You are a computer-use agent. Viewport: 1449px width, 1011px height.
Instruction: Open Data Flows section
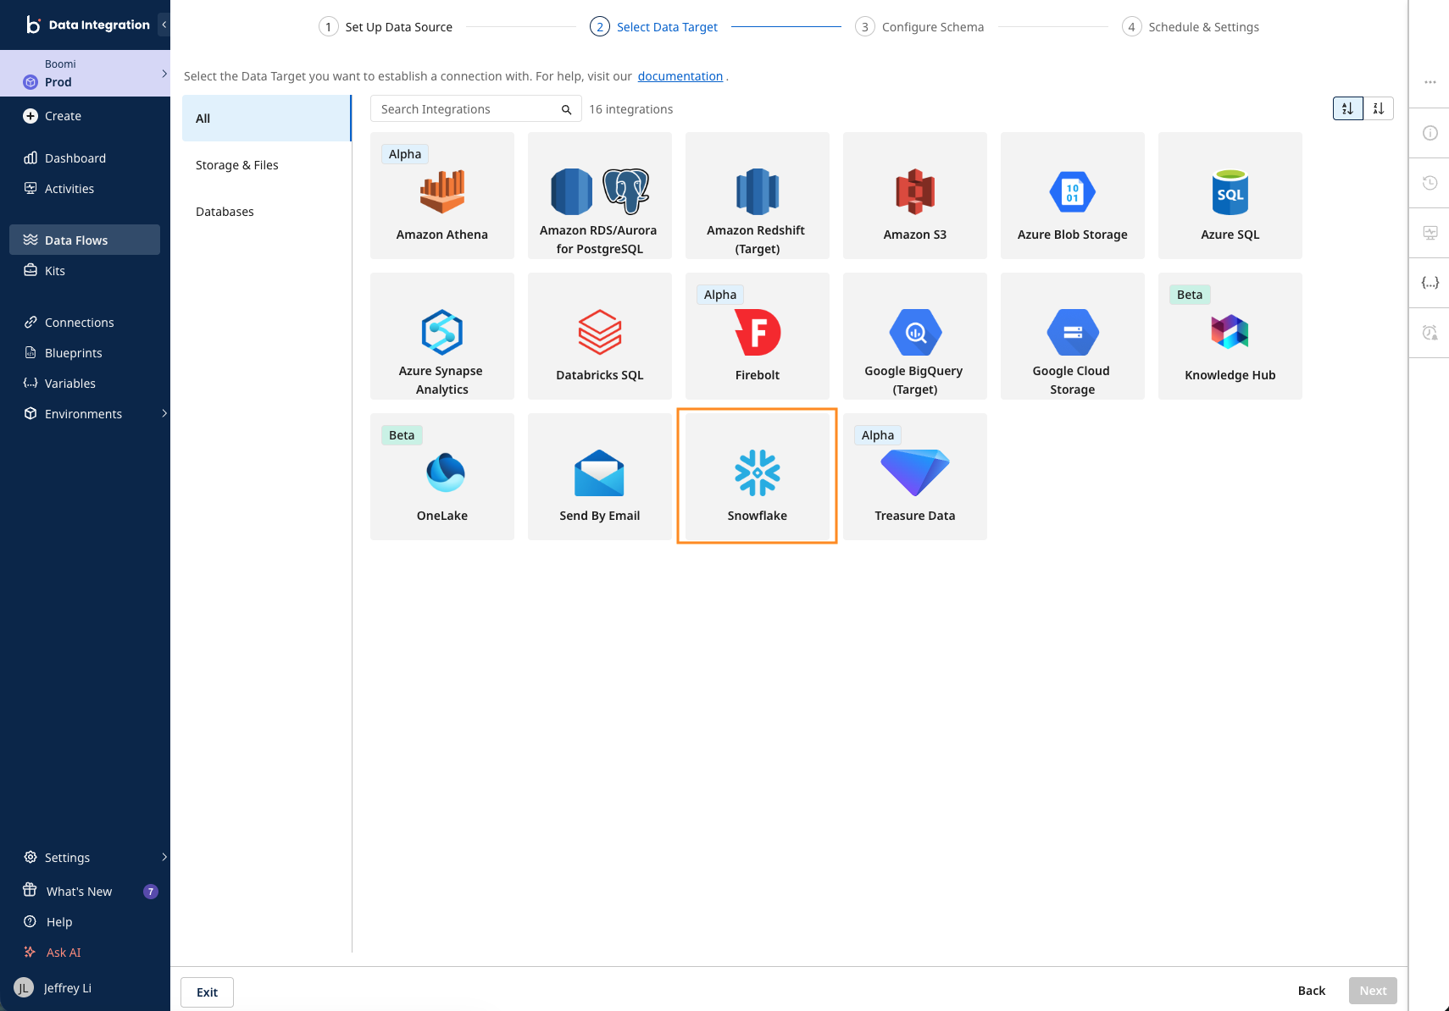[x=85, y=240]
